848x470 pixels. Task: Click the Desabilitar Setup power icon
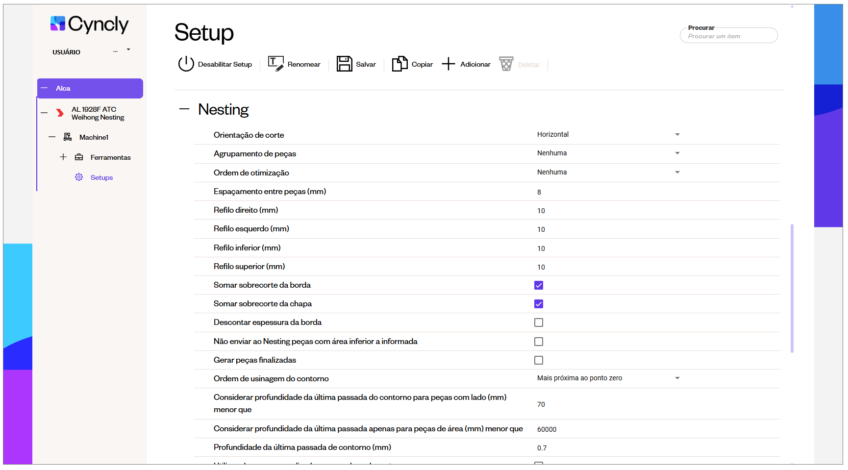click(x=186, y=64)
